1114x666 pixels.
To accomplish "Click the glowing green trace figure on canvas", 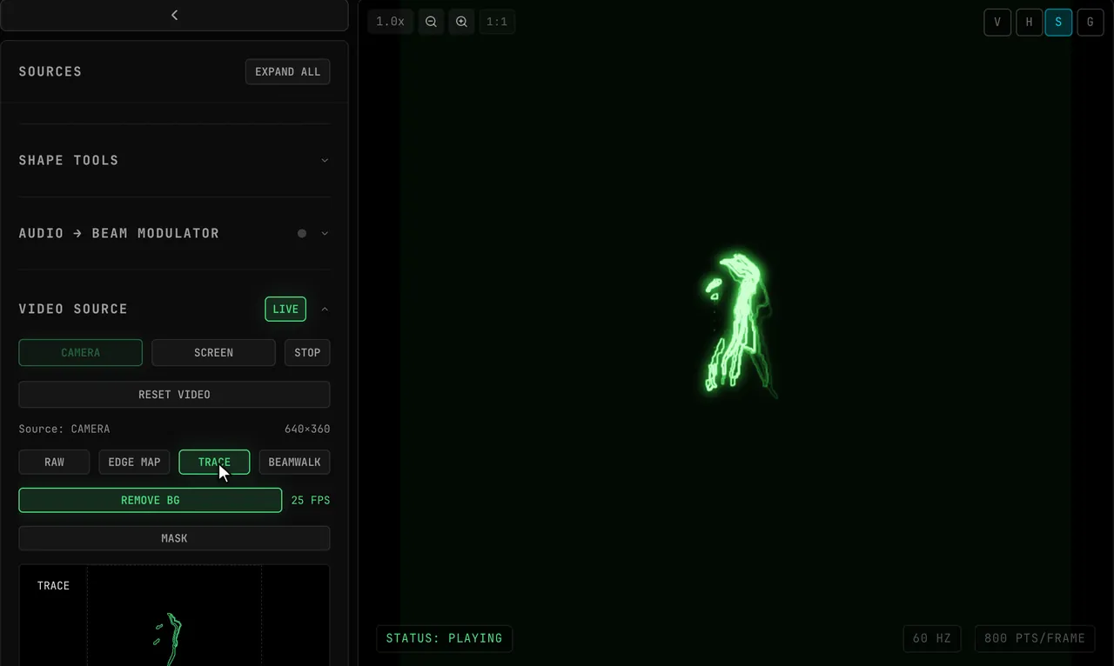I will [x=738, y=326].
